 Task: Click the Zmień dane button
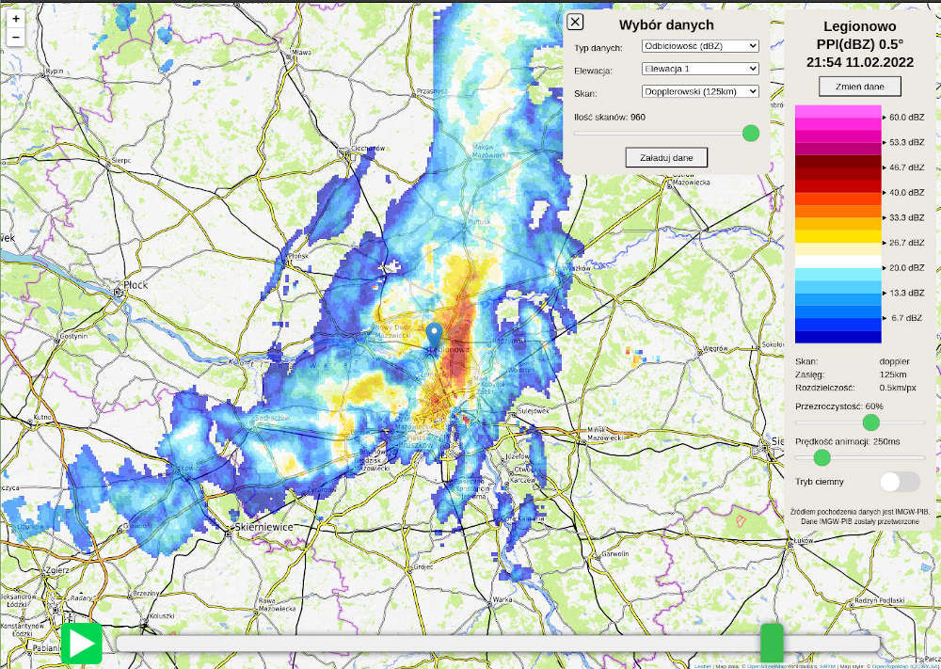pos(859,86)
